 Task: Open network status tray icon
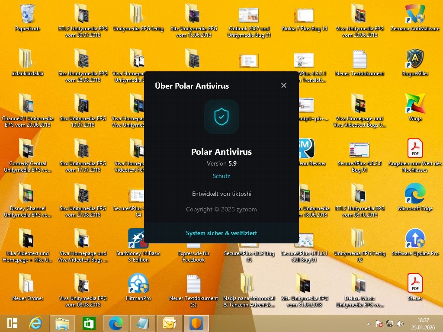390,324
